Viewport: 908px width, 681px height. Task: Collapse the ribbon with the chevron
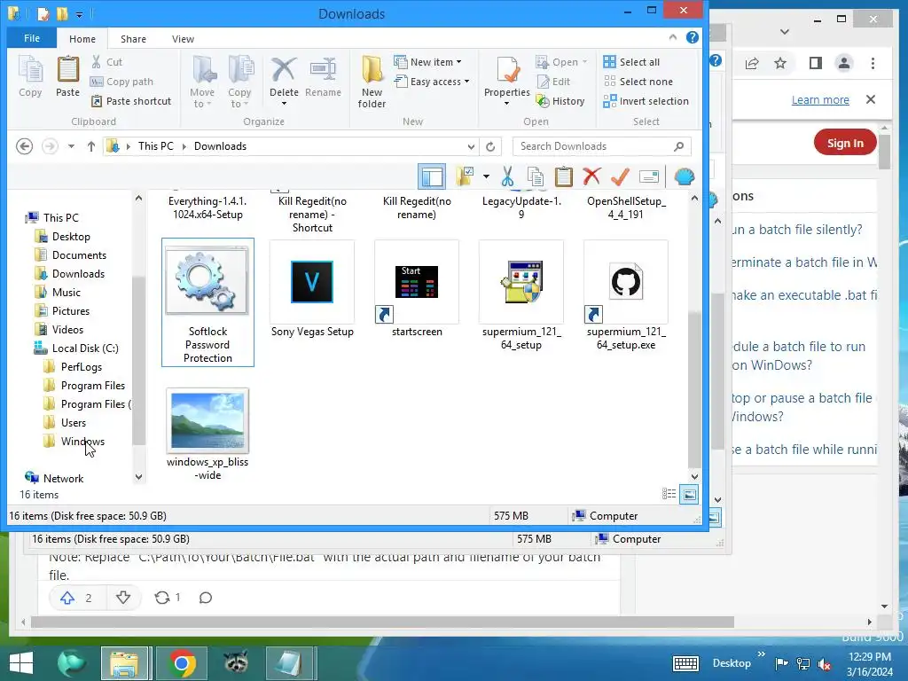click(672, 37)
